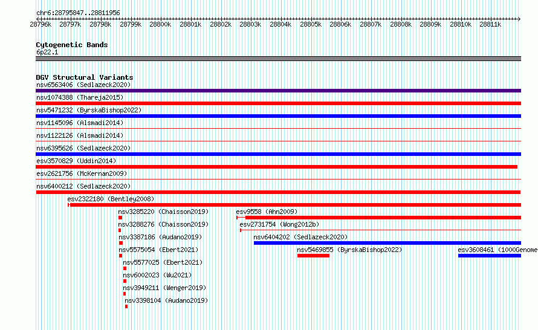The width and height of the screenshot is (538, 330).
Task: Click the blue nsv6404202 variant bar
Action: pyautogui.click(x=387, y=243)
